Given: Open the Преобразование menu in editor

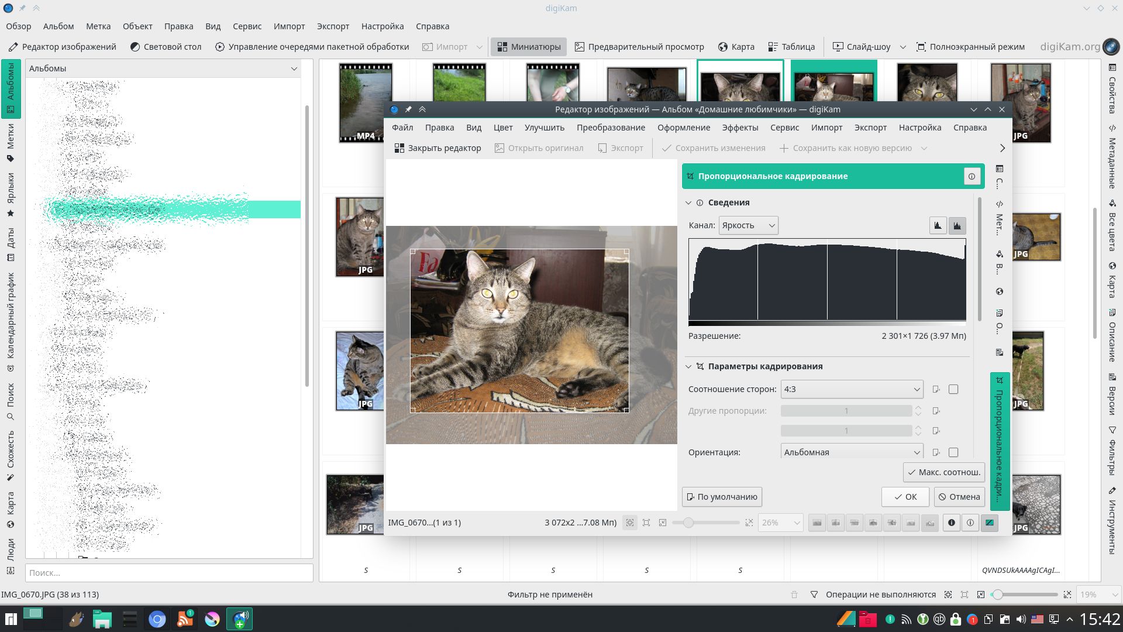Looking at the screenshot, I should 611,128.
